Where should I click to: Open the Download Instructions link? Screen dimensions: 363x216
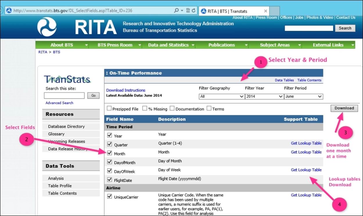tap(126, 90)
